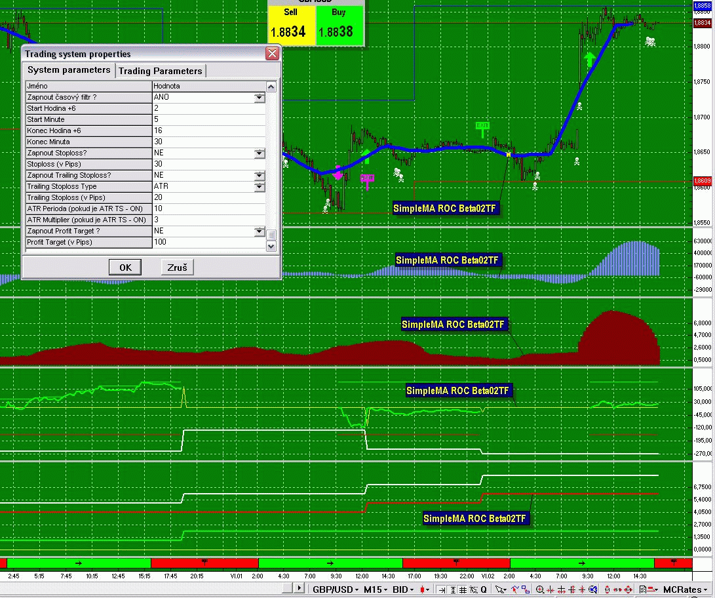Click the ATR Multiplier value field

(x=209, y=220)
